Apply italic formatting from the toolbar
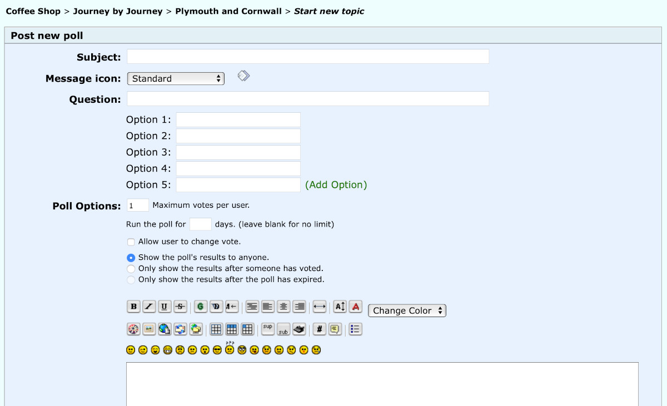667x406 pixels. coord(149,307)
